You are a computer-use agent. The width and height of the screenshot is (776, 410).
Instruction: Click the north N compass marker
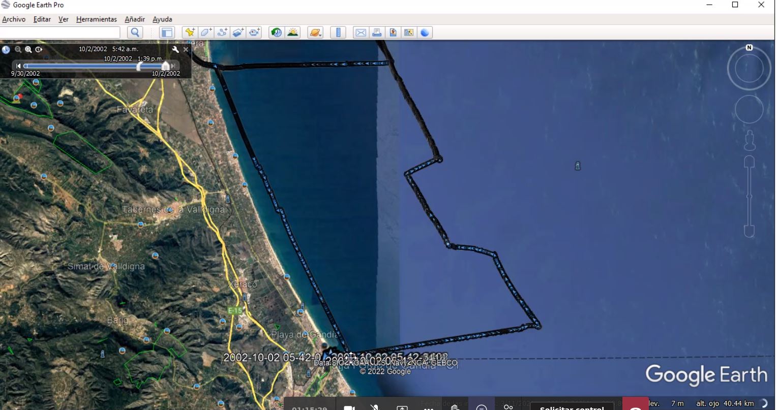[749, 48]
